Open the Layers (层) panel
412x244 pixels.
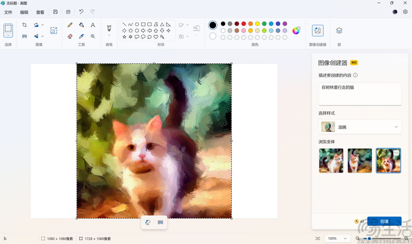pos(339,30)
